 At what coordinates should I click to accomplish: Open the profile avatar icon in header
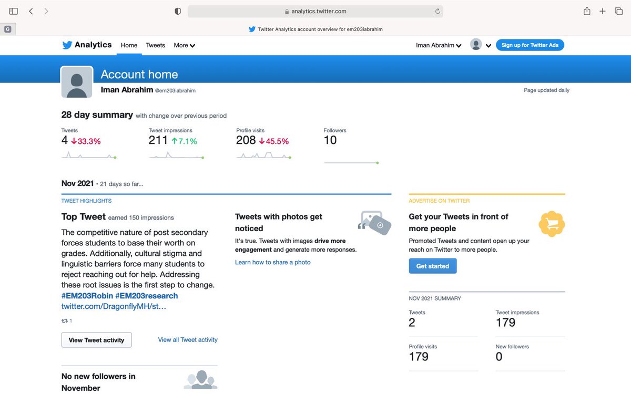[x=476, y=45]
